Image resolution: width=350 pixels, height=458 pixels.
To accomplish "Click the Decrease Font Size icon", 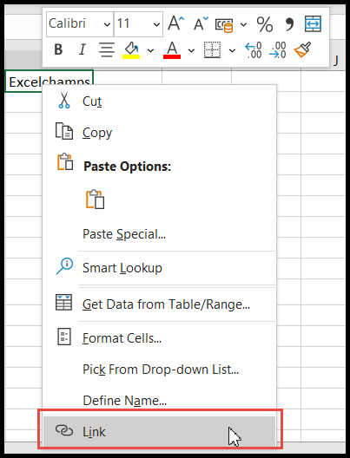I will pyautogui.click(x=201, y=23).
